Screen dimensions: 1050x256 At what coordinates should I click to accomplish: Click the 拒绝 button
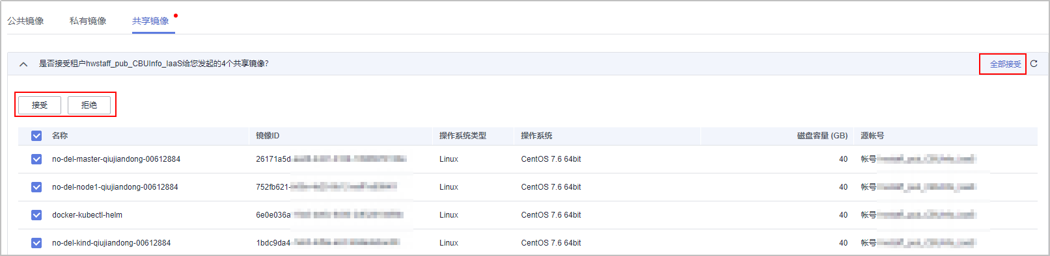pos(89,105)
